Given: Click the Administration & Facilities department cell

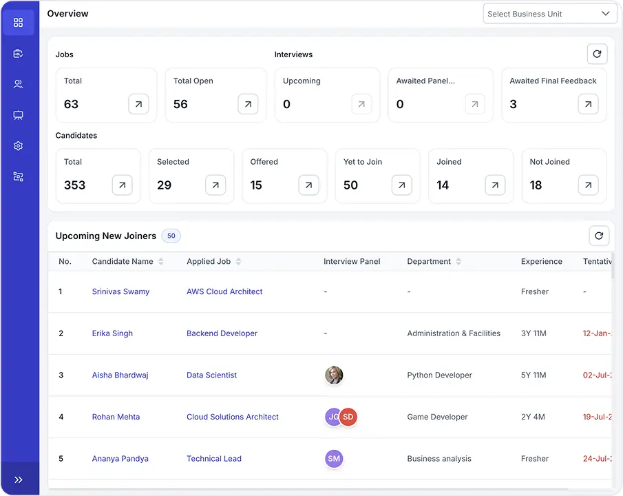Looking at the screenshot, I should tap(454, 333).
